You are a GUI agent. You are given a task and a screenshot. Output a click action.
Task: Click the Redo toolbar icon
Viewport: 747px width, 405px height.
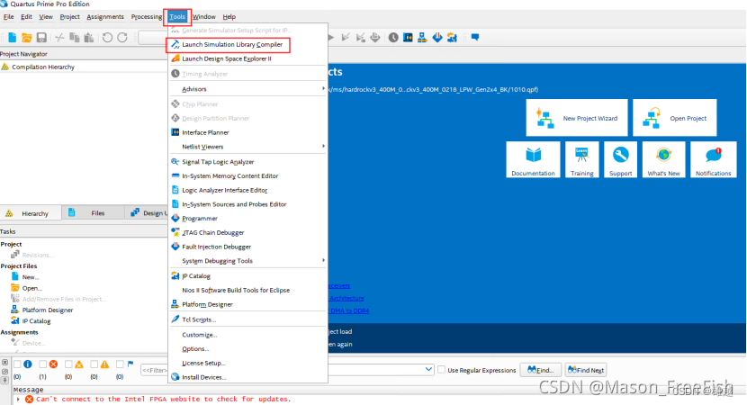[122, 37]
